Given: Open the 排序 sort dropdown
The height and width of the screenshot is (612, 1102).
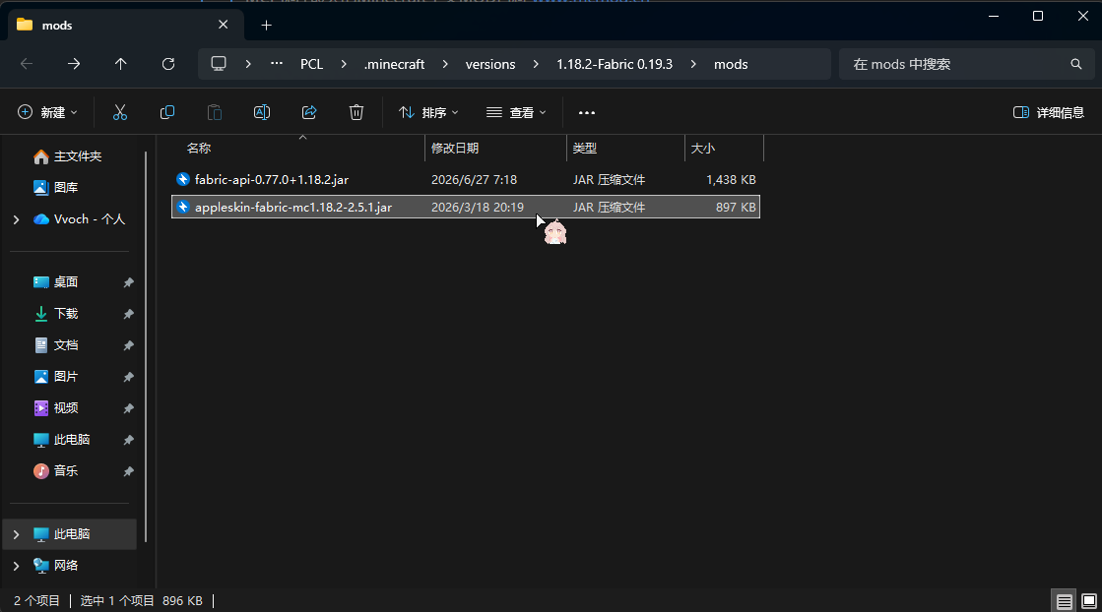Looking at the screenshot, I should [x=428, y=112].
